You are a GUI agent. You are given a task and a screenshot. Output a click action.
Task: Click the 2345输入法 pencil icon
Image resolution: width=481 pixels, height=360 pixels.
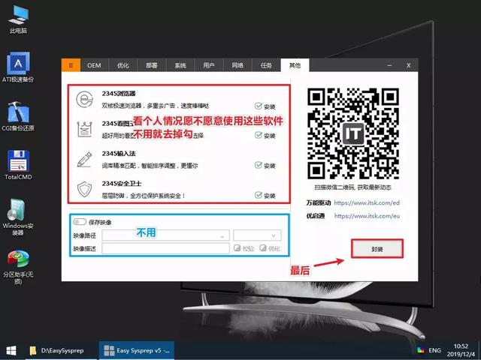[85, 159]
